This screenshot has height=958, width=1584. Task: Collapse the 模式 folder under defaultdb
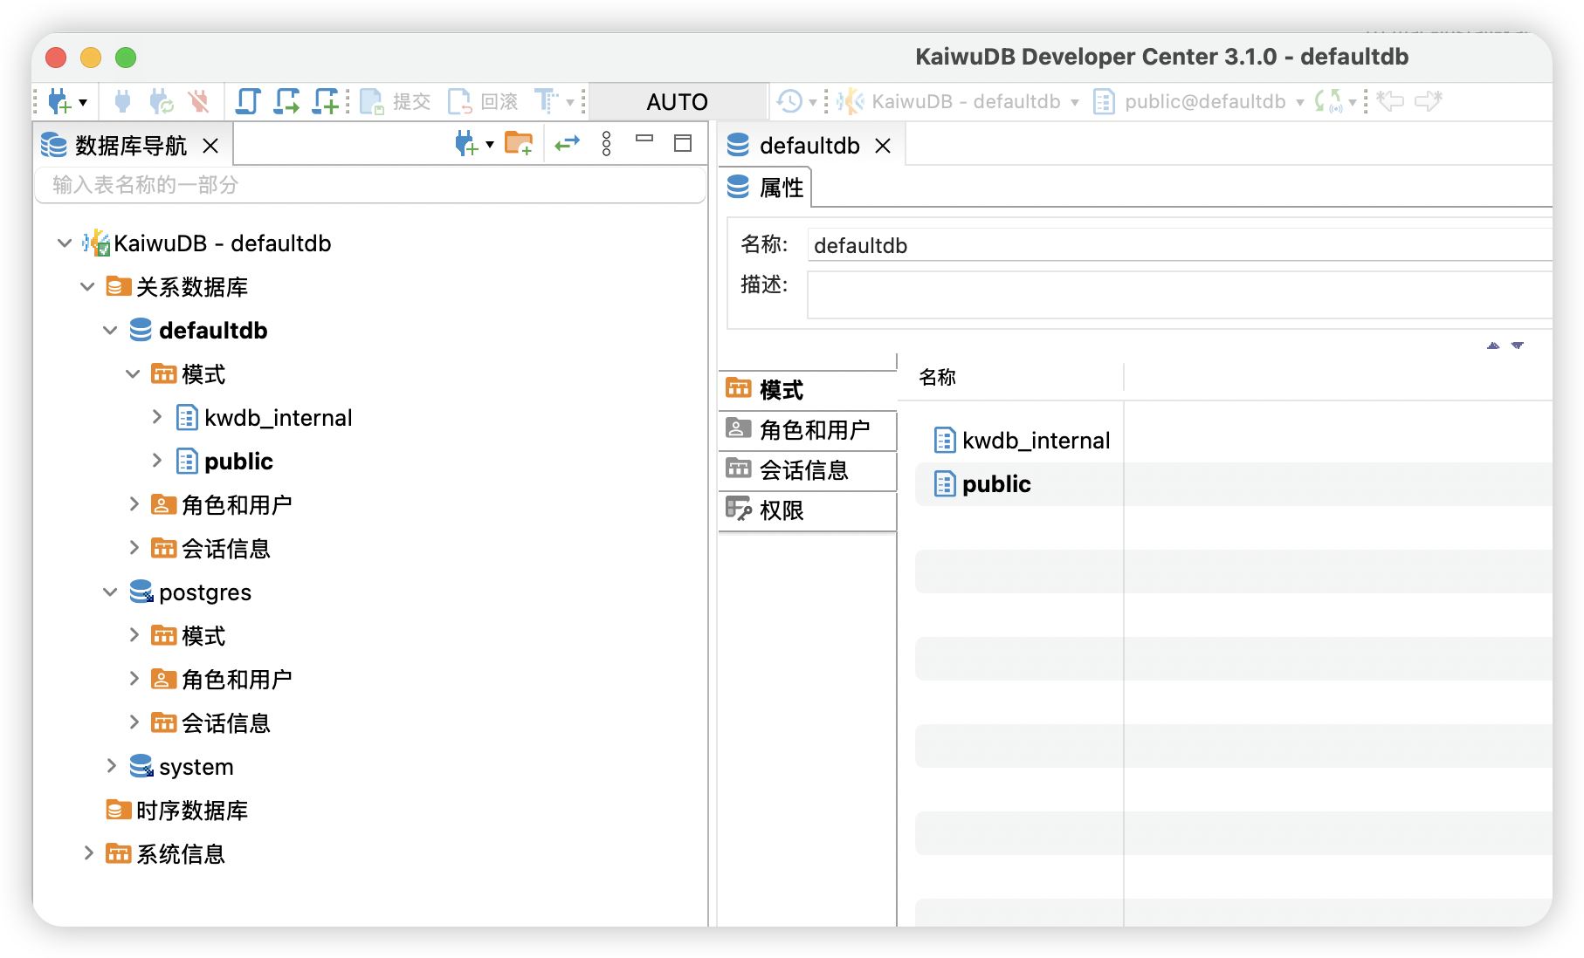(133, 374)
